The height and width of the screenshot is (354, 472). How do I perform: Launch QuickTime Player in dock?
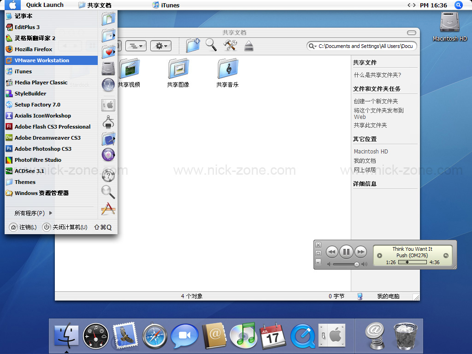tap(302, 336)
